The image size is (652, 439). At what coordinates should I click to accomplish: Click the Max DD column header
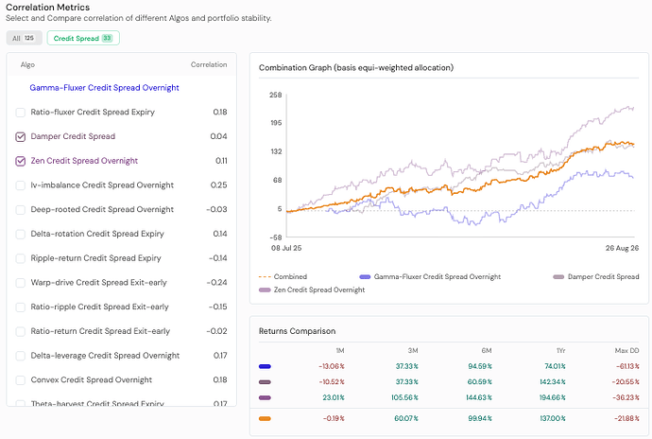(626, 351)
